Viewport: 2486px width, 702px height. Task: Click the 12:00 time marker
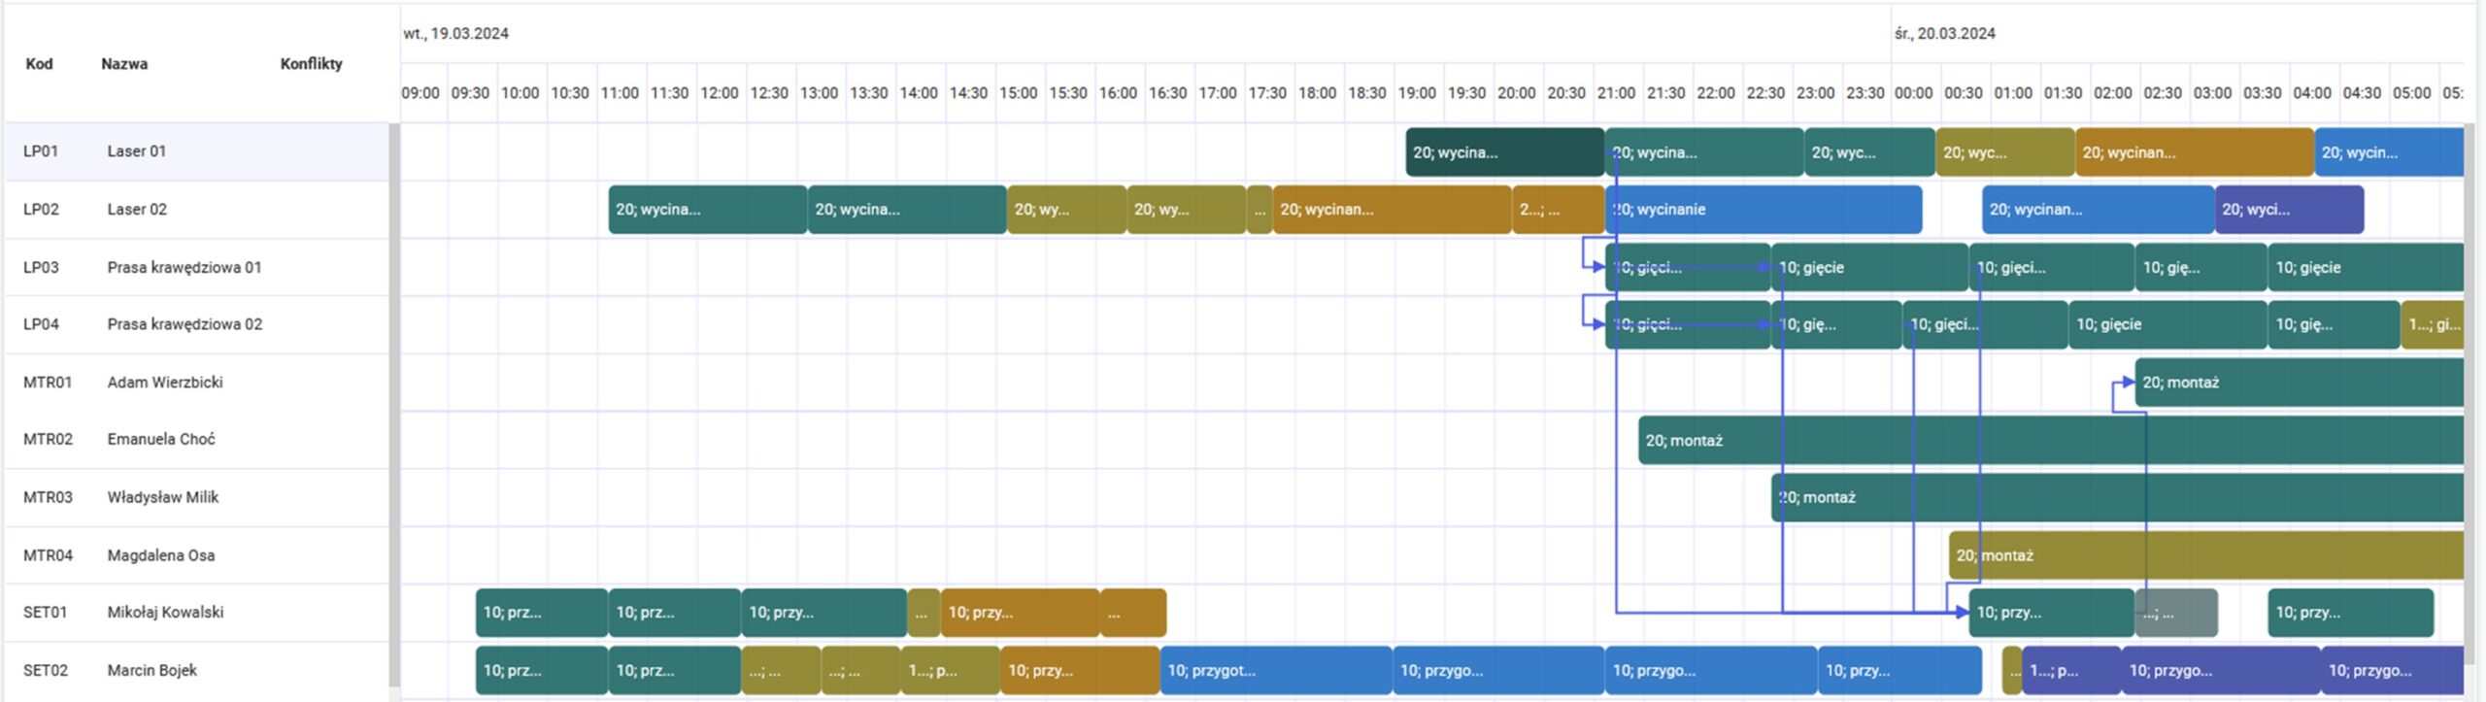[720, 93]
